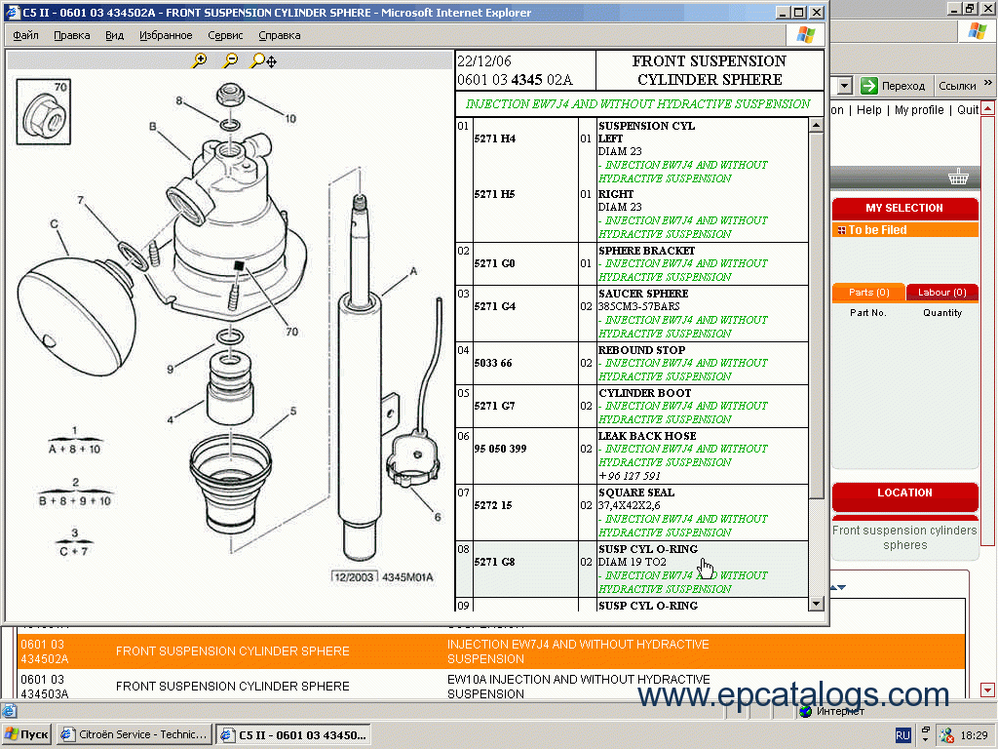Click the tray icon next to clock

(946, 735)
